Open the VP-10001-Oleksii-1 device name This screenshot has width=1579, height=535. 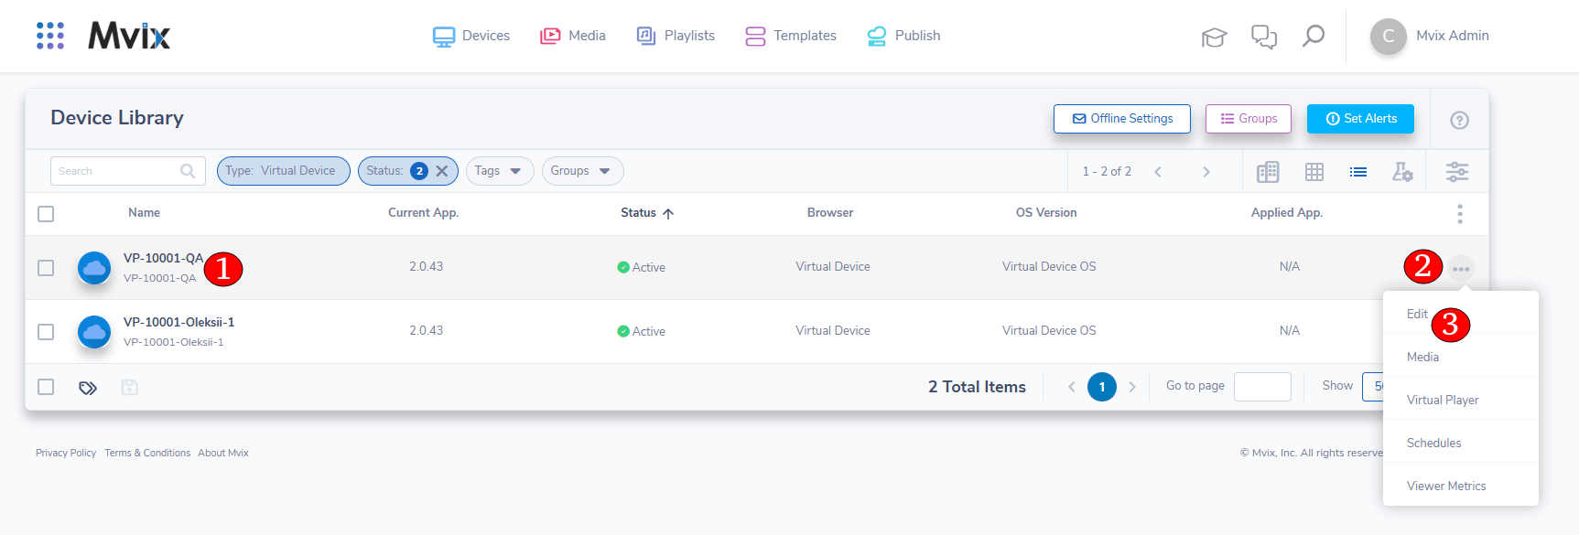[179, 322]
